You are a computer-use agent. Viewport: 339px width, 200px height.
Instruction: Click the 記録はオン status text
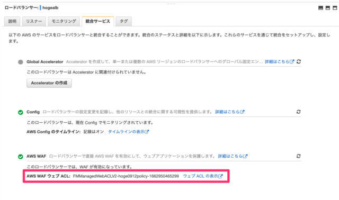[x=94, y=132]
